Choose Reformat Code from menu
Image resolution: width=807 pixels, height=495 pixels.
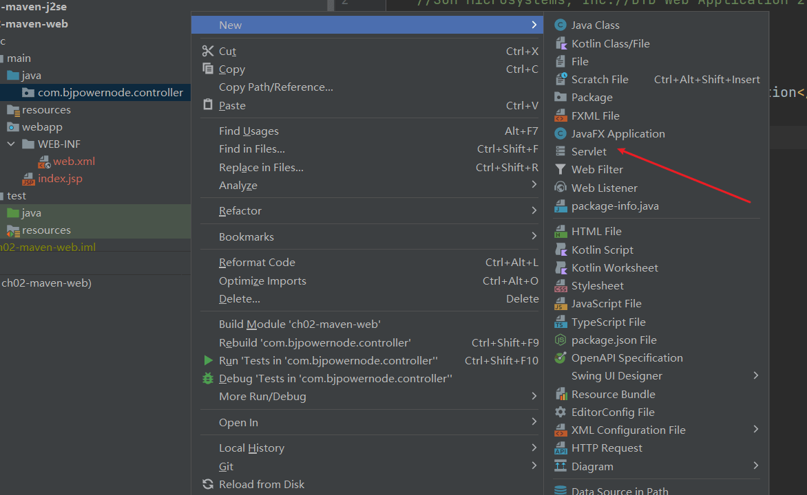click(368, 262)
